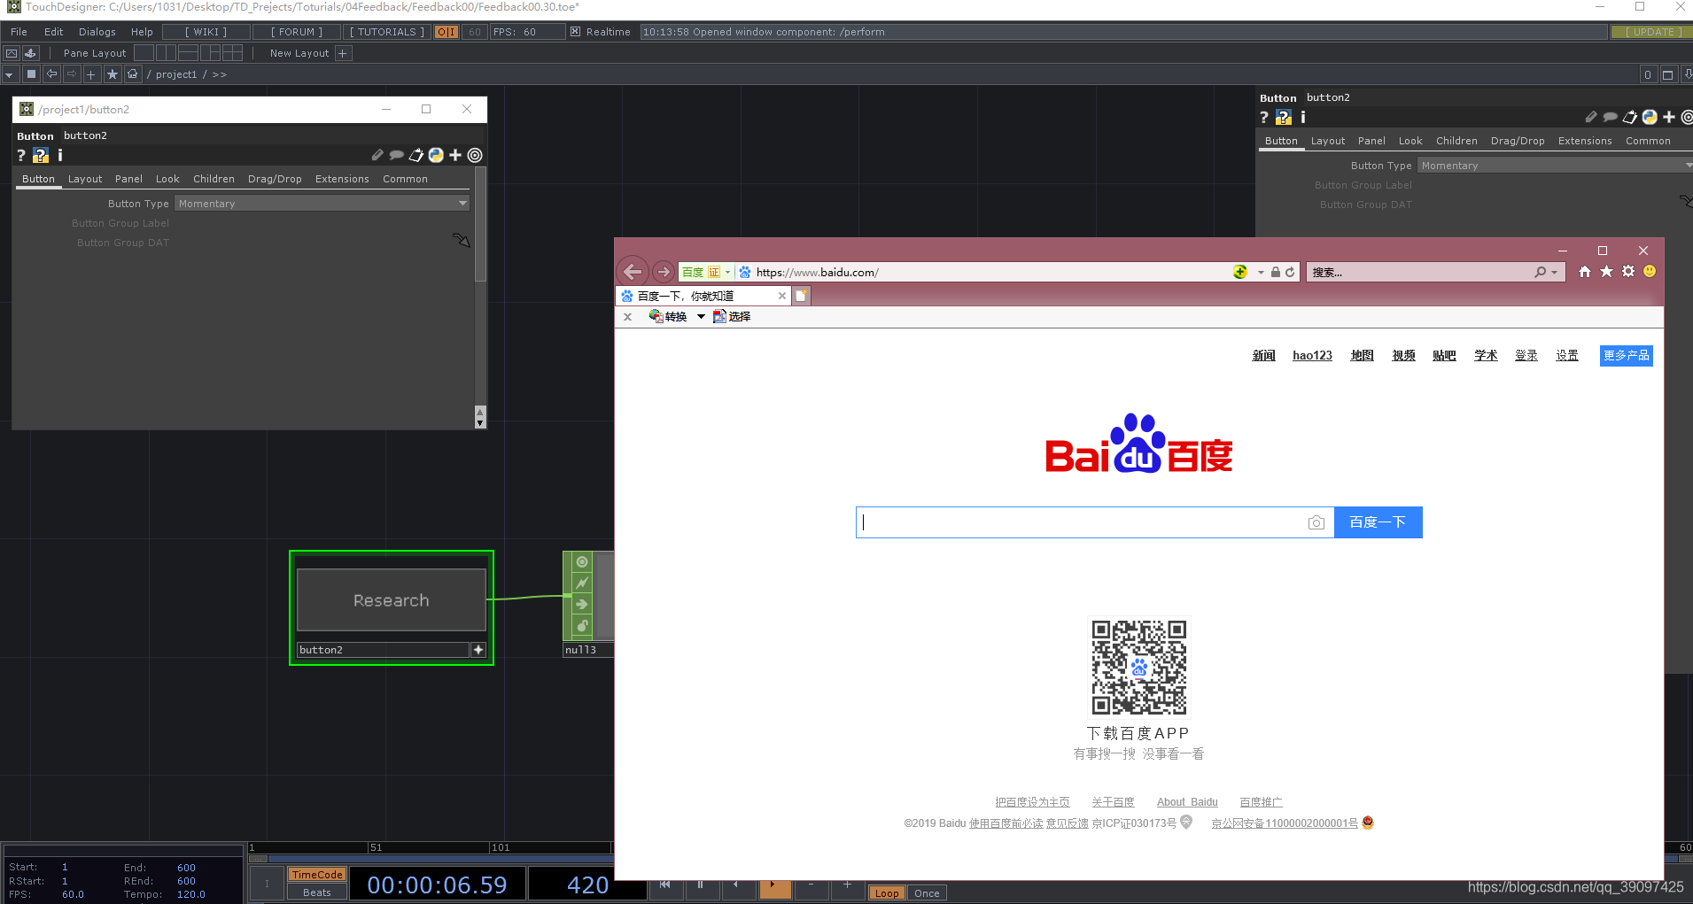Open the Dialogs menu

pos(97,31)
